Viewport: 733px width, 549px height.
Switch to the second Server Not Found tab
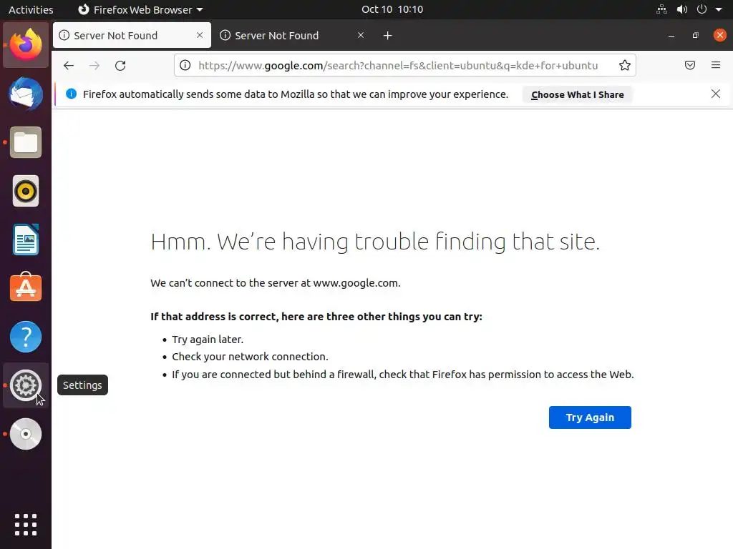coord(293,36)
